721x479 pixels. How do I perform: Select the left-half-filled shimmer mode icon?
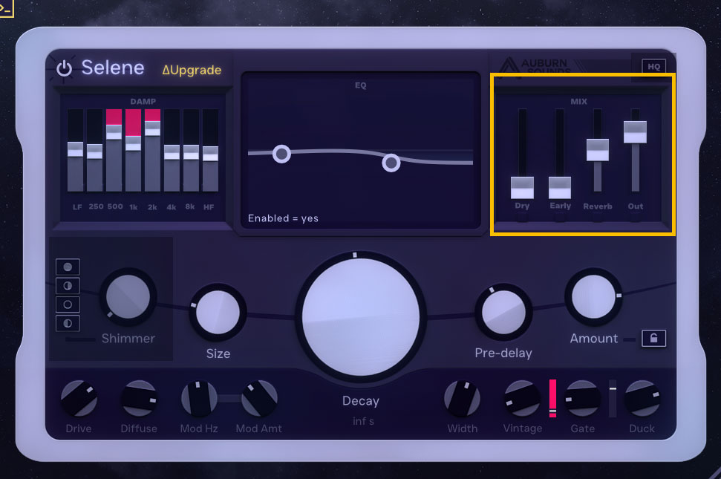pyautogui.click(x=68, y=323)
